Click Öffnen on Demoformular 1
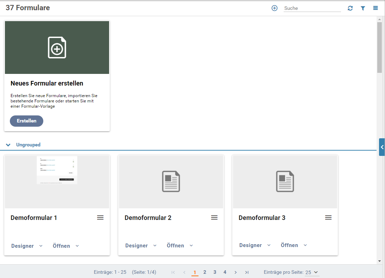 tap(61, 246)
